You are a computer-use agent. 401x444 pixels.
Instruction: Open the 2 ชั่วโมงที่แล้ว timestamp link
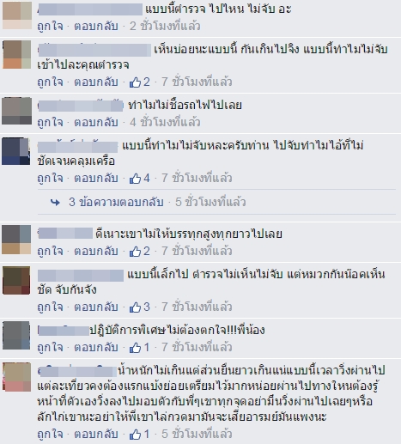click(165, 27)
